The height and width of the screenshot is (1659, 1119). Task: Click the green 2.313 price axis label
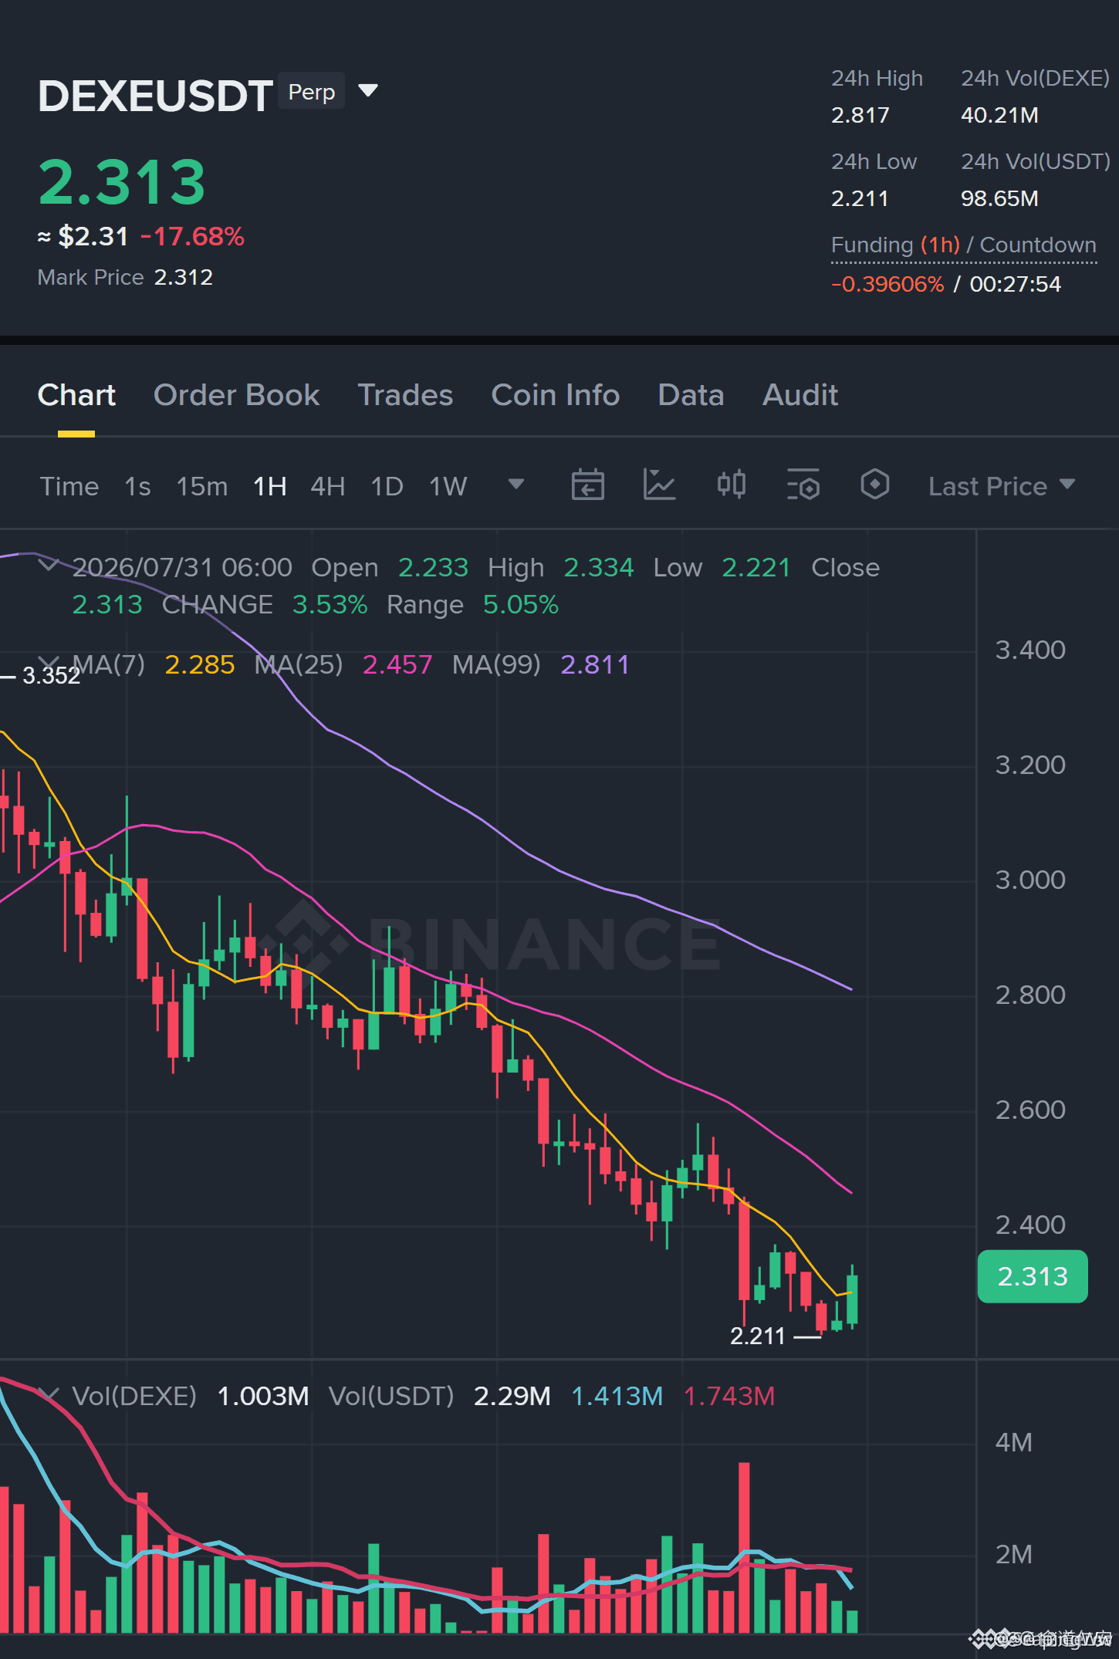[x=1033, y=1276]
